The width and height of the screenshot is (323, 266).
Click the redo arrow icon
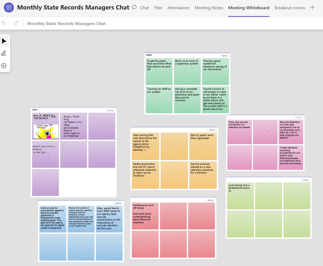pyautogui.click(x=16, y=23)
